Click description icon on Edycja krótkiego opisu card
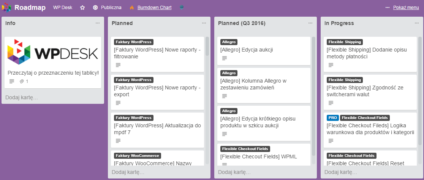 click(225, 134)
